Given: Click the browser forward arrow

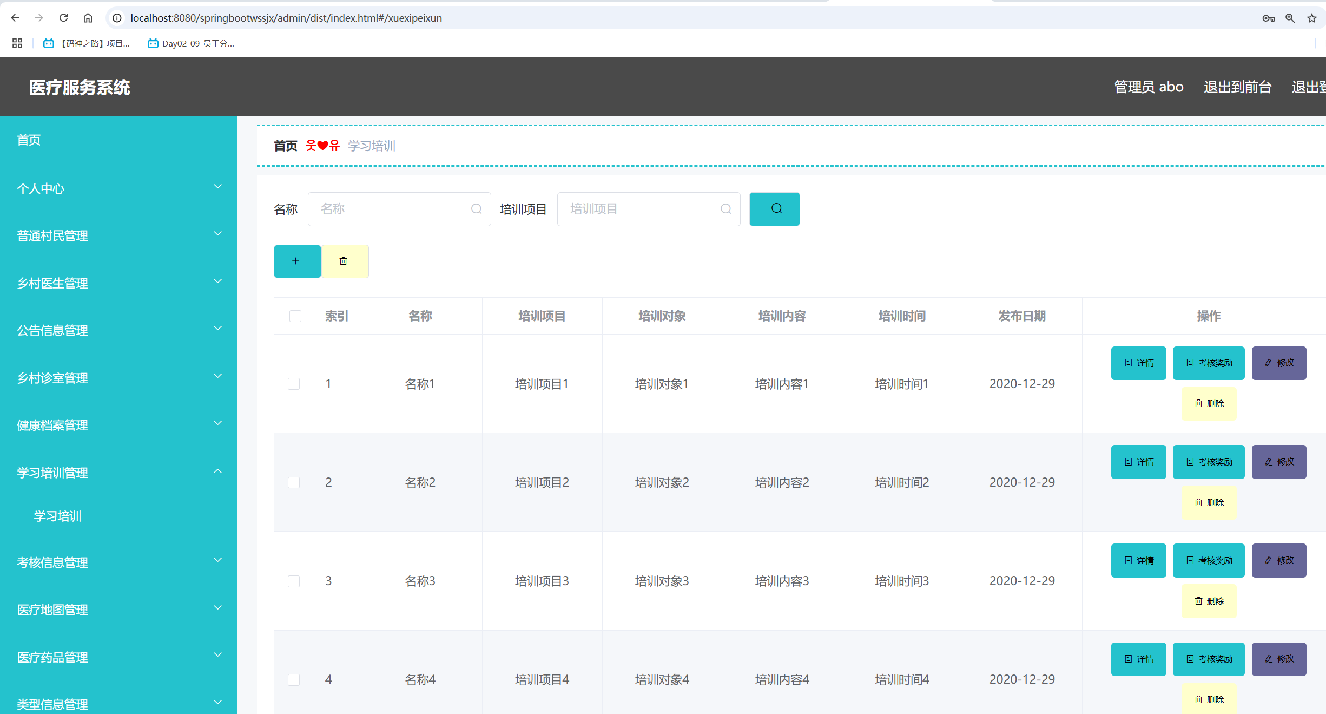Looking at the screenshot, I should tap(39, 18).
